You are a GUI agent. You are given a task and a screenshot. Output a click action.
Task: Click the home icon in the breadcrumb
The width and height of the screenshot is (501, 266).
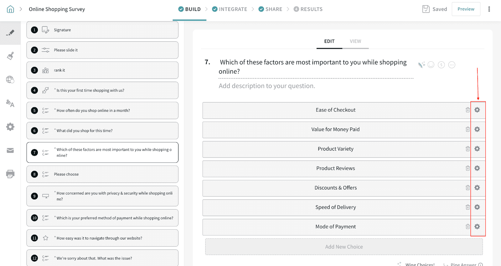pos(10,9)
